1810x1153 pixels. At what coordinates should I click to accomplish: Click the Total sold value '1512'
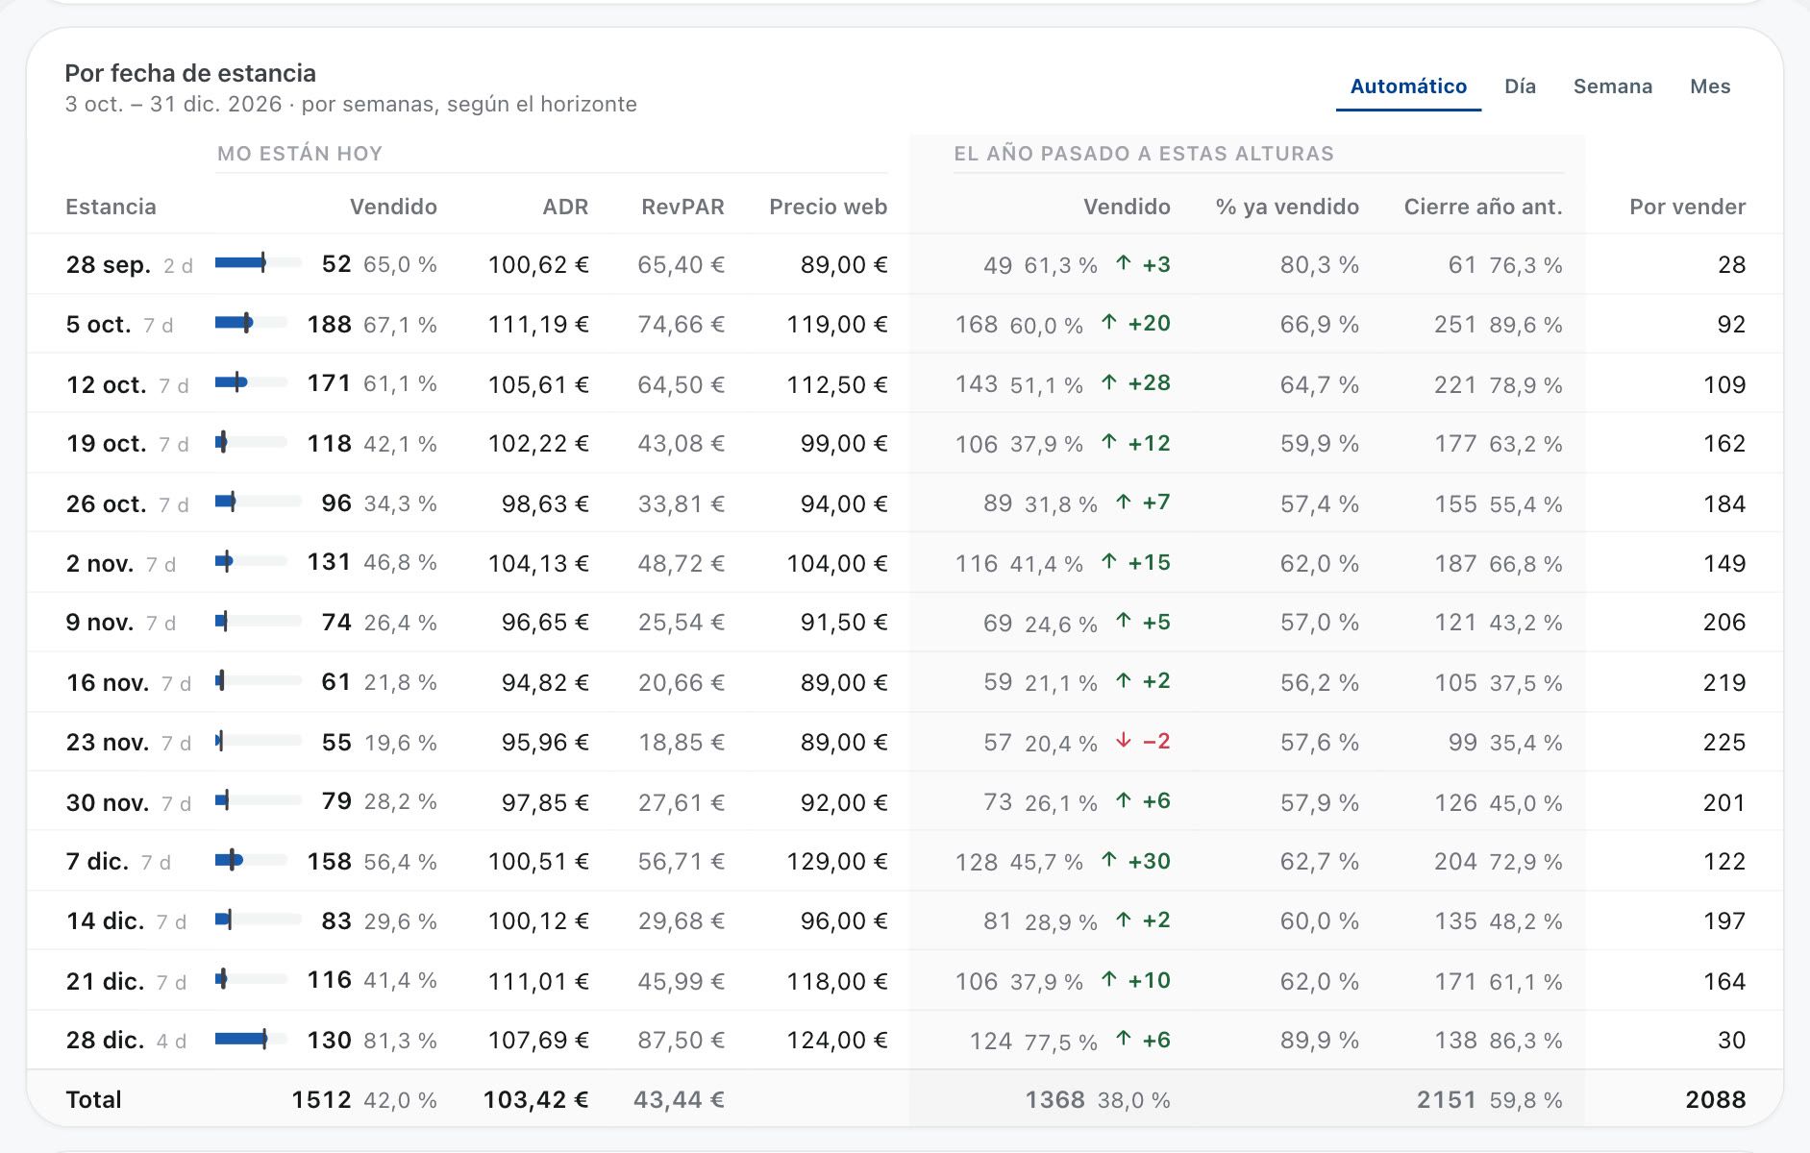click(x=321, y=1100)
